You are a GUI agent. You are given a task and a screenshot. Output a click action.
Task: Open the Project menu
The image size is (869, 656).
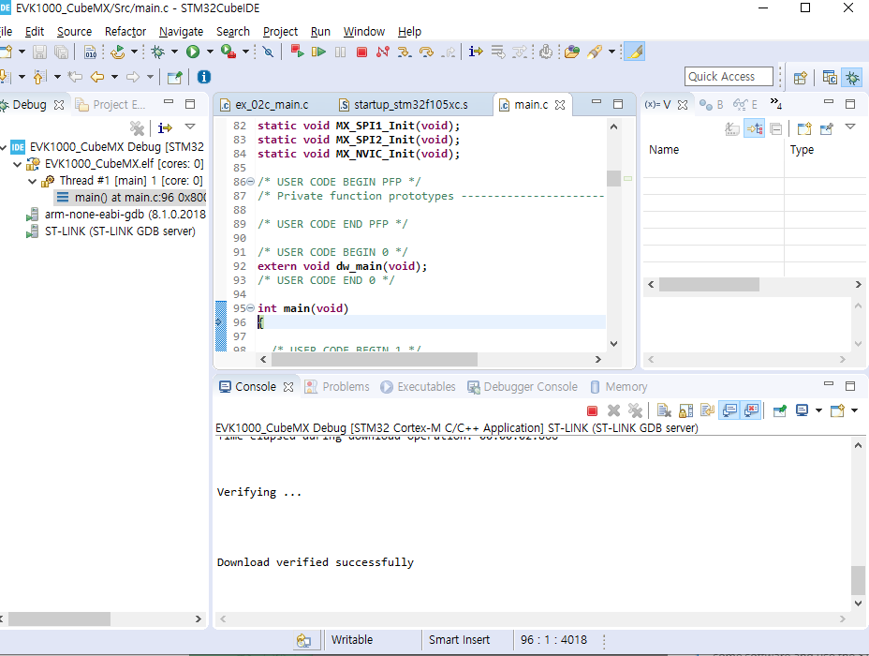tap(280, 32)
